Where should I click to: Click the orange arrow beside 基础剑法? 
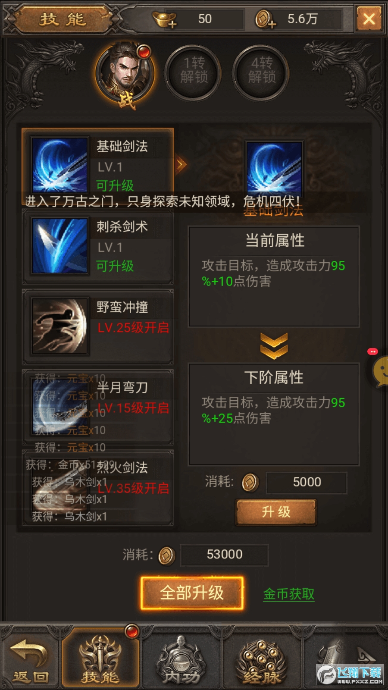[x=181, y=164]
